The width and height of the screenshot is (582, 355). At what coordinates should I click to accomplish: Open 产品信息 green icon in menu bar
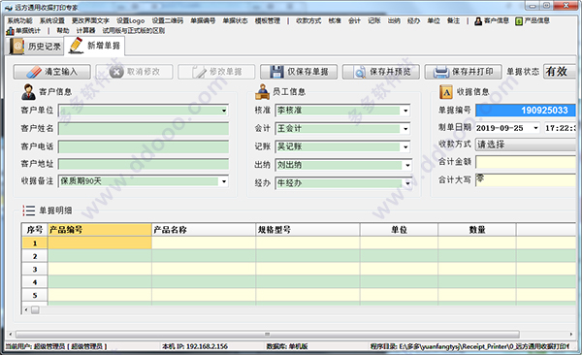coord(519,21)
